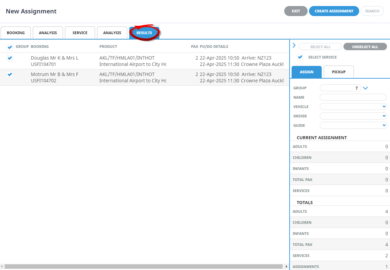The width and height of the screenshot is (390, 270).
Task: Select the Assign tab
Action: point(307,72)
